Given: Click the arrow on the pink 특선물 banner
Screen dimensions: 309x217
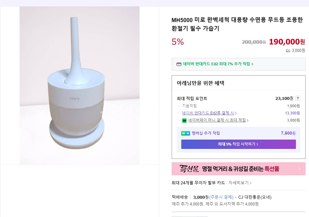Looking at the screenshot, I should (299, 169).
